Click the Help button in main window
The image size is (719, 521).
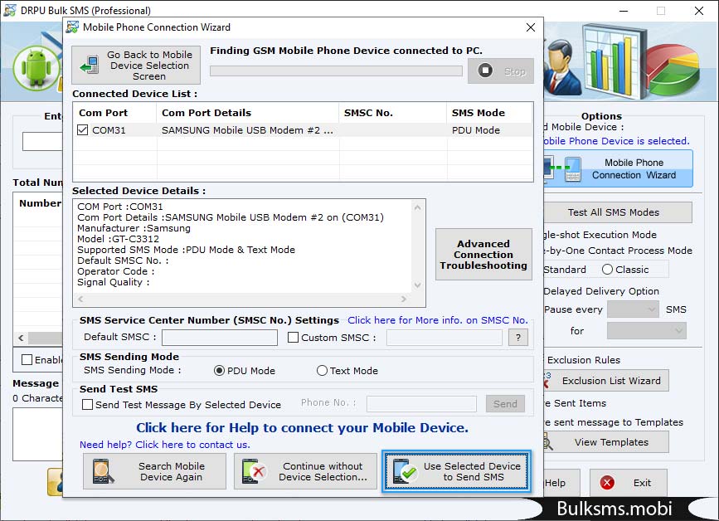click(561, 483)
